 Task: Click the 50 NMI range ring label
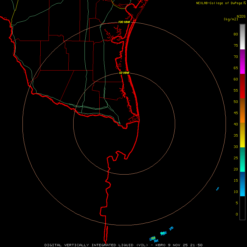124,73
